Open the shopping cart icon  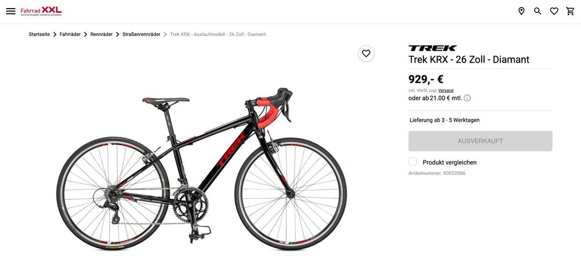point(571,11)
